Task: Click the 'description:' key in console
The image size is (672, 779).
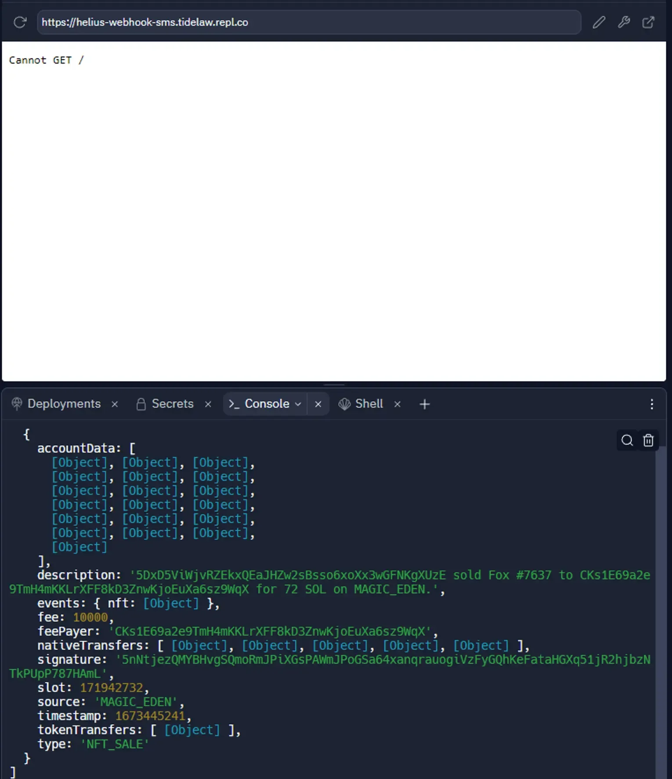Action: pyautogui.click(x=79, y=575)
